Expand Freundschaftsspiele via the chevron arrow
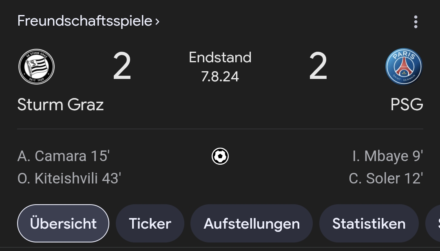Screen dimensions: 440x251 (x=157, y=22)
